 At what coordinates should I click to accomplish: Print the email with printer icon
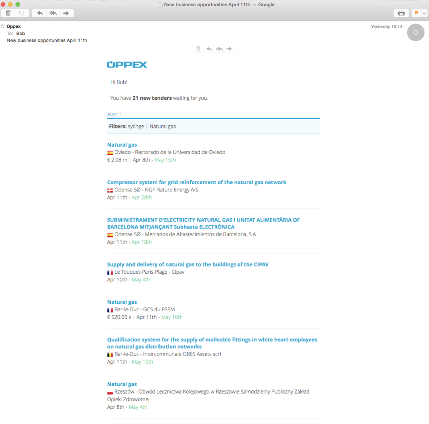click(x=401, y=13)
